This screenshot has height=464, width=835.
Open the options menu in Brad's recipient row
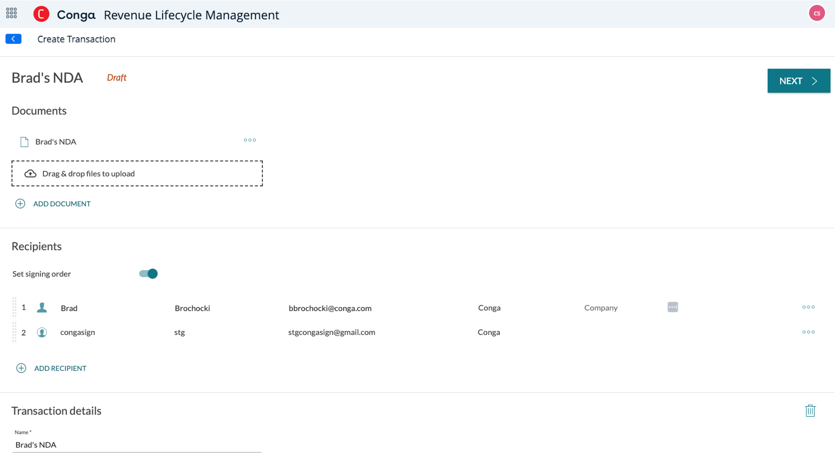point(808,307)
